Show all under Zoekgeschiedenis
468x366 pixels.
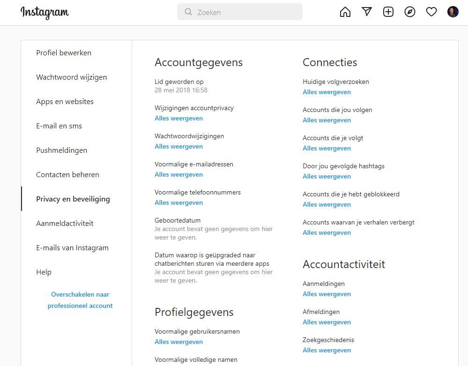[x=327, y=351]
